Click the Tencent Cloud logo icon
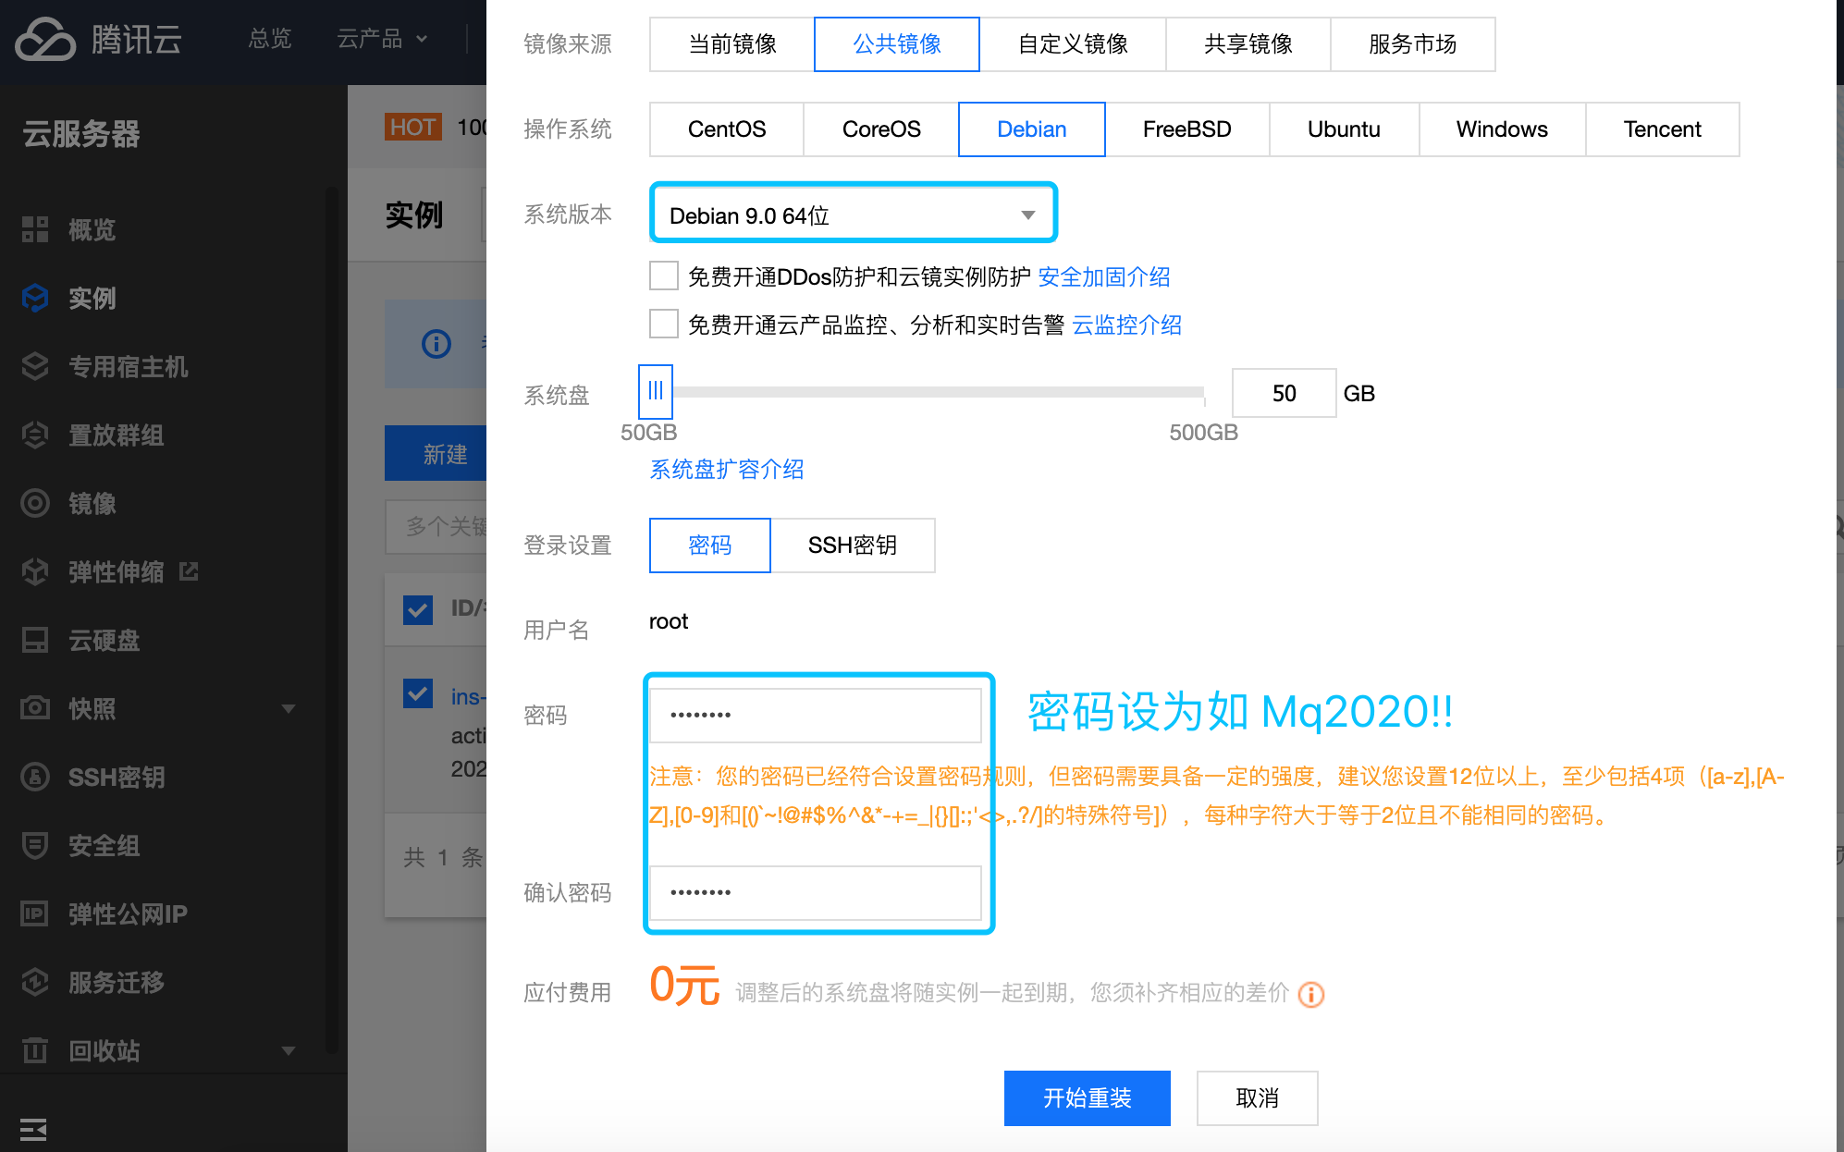This screenshot has width=1844, height=1152. pyautogui.click(x=44, y=40)
